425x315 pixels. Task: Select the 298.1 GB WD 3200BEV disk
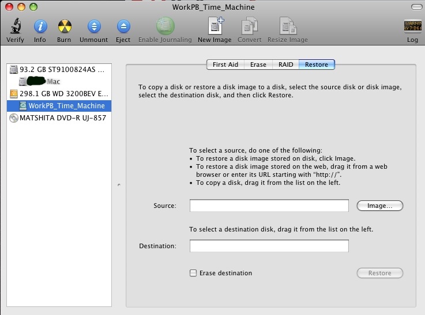(59, 94)
